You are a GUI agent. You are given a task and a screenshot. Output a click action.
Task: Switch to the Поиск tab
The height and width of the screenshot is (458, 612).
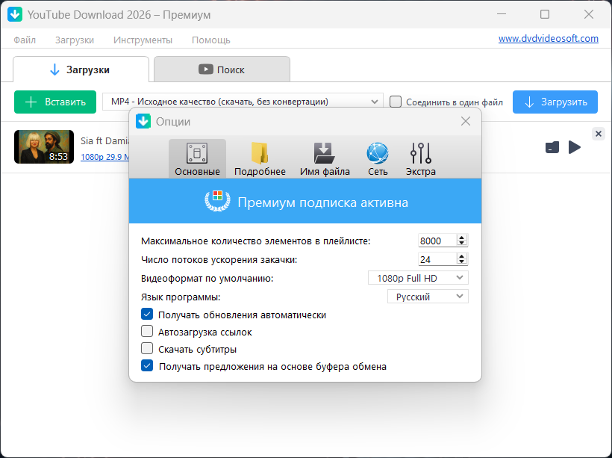(x=222, y=69)
